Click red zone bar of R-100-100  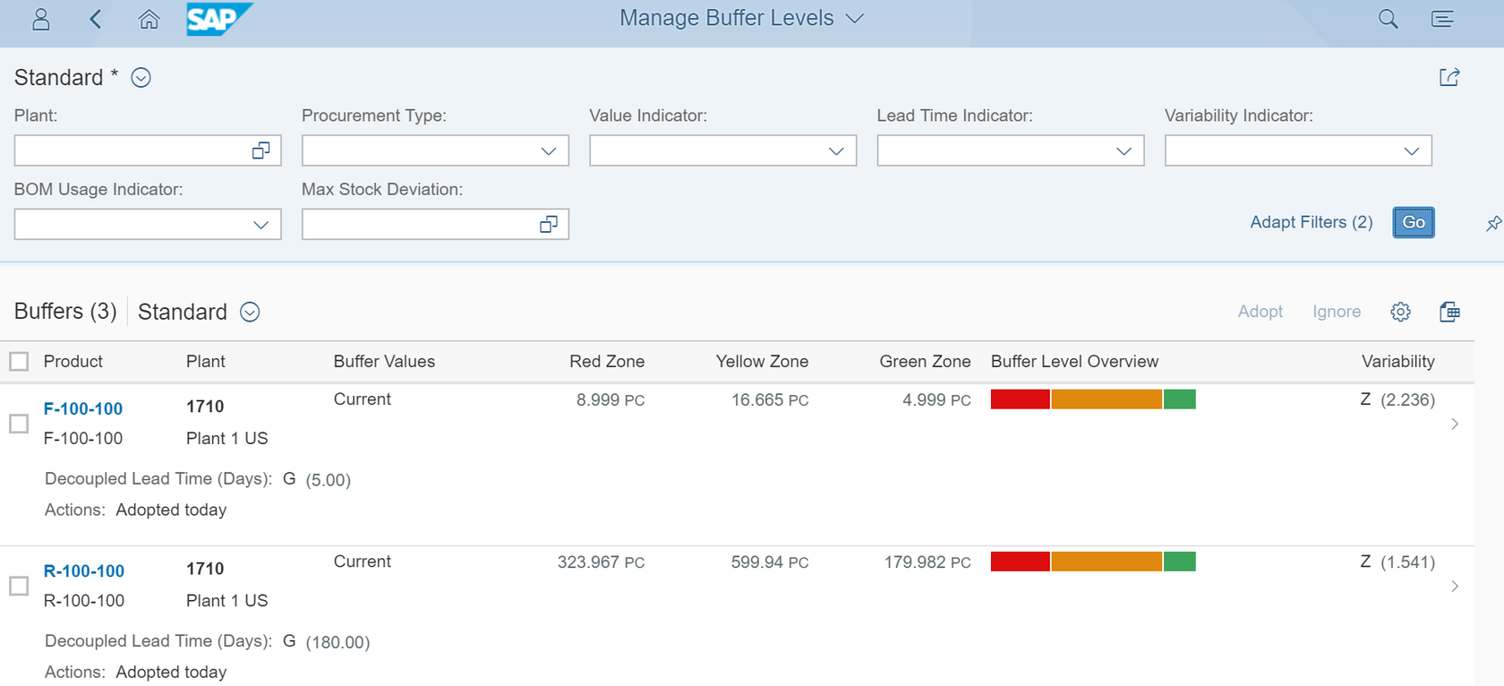point(1020,562)
